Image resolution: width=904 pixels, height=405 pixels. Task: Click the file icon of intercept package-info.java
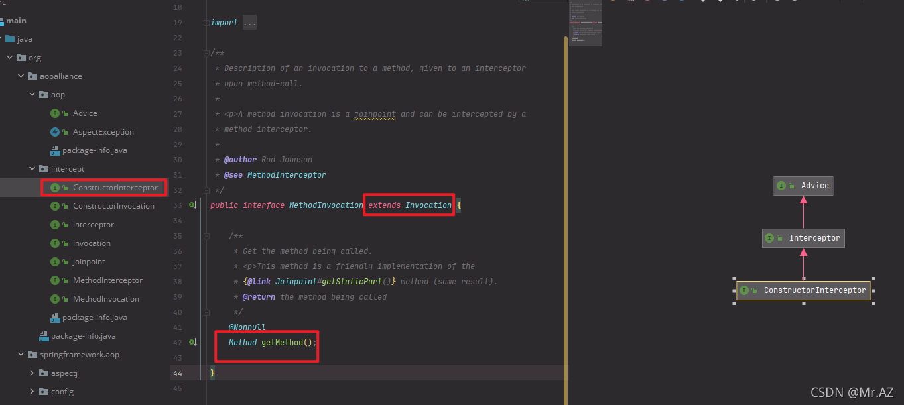point(55,318)
